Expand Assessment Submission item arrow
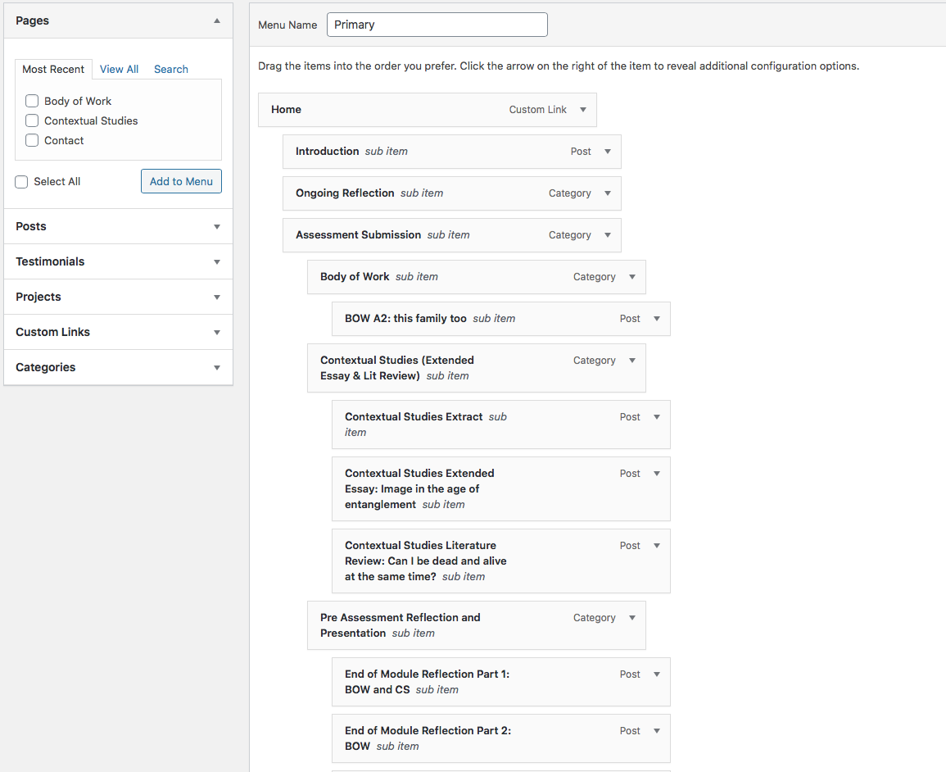The image size is (946, 772). click(x=608, y=235)
